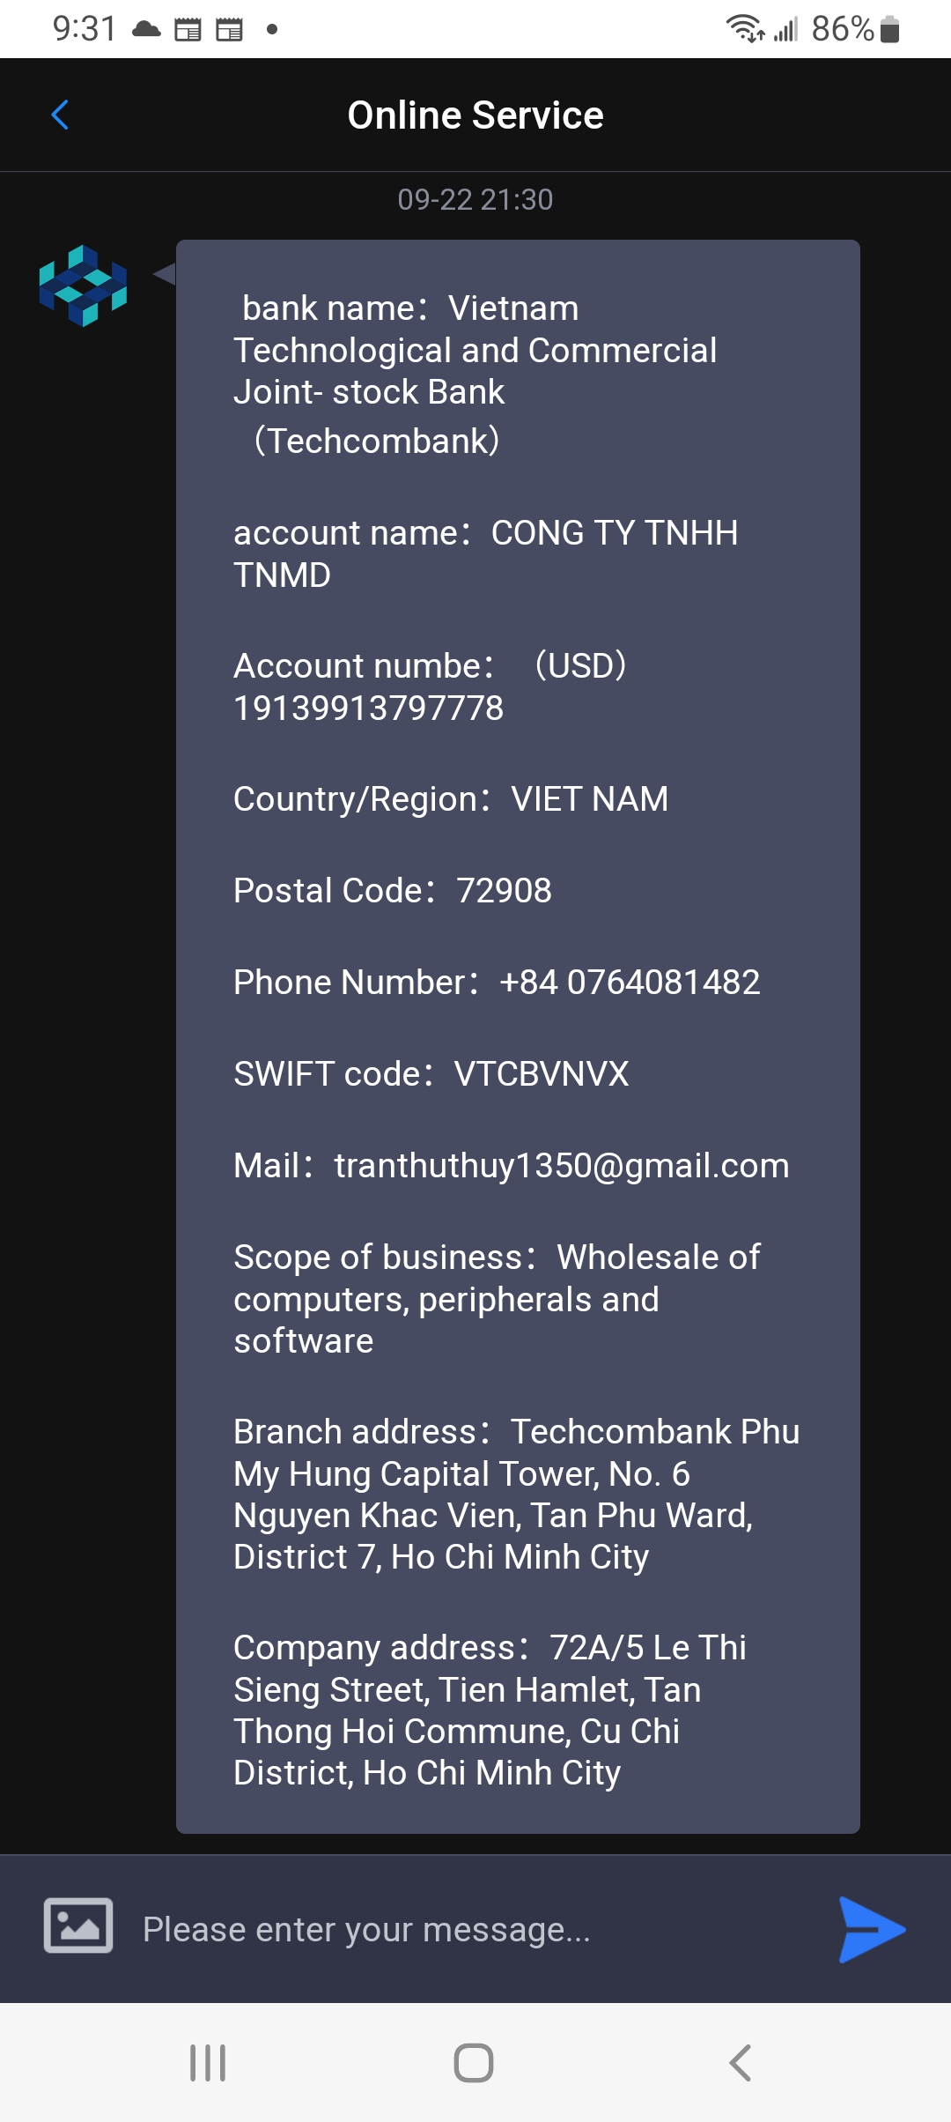The width and height of the screenshot is (951, 2122).
Task: Tap the SWIFT code VTCBVNVX
Action: pos(541,1074)
